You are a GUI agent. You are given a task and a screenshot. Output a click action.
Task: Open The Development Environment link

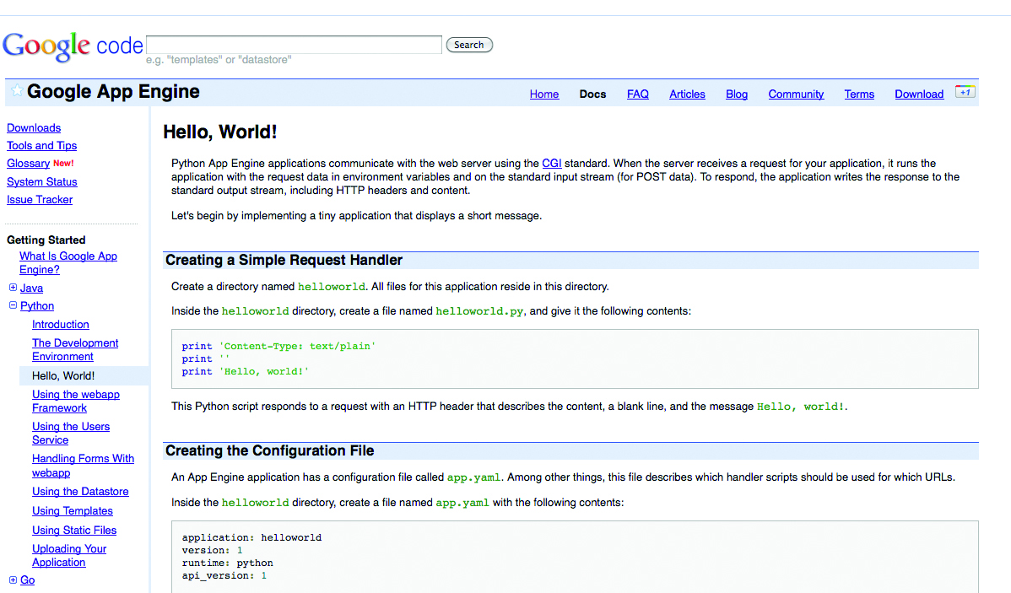(x=75, y=350)
